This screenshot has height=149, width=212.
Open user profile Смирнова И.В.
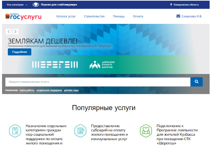point(192,16)
